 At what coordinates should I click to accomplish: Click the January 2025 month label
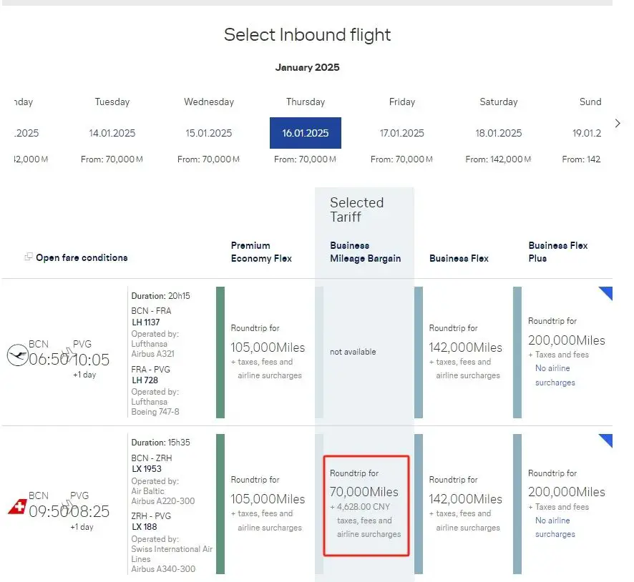307,67
